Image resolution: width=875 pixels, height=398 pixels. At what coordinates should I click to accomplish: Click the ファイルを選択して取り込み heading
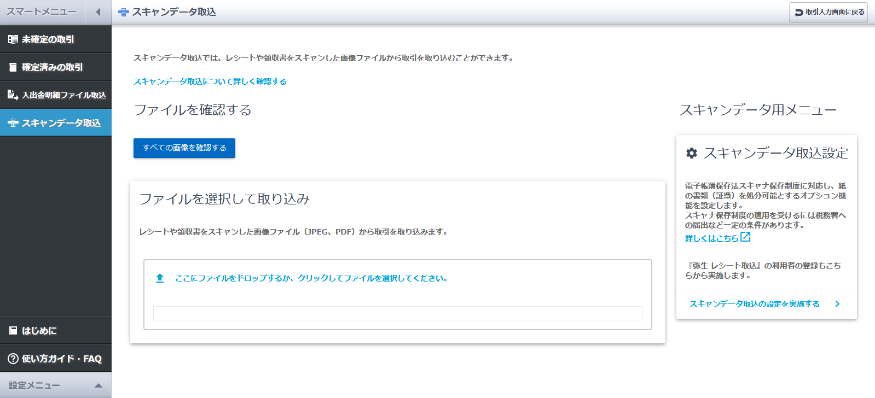[224, 199]
